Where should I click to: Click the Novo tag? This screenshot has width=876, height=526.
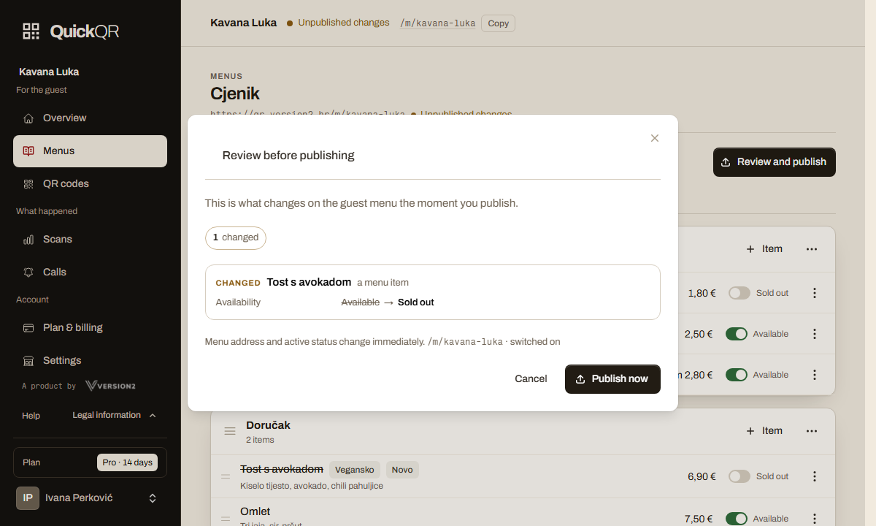[402, 470]
